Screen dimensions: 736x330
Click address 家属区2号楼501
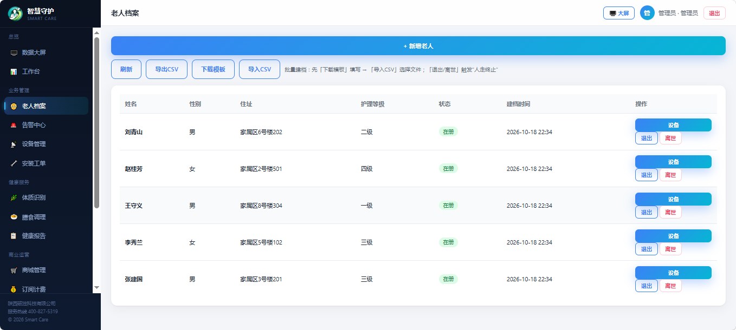261,169
